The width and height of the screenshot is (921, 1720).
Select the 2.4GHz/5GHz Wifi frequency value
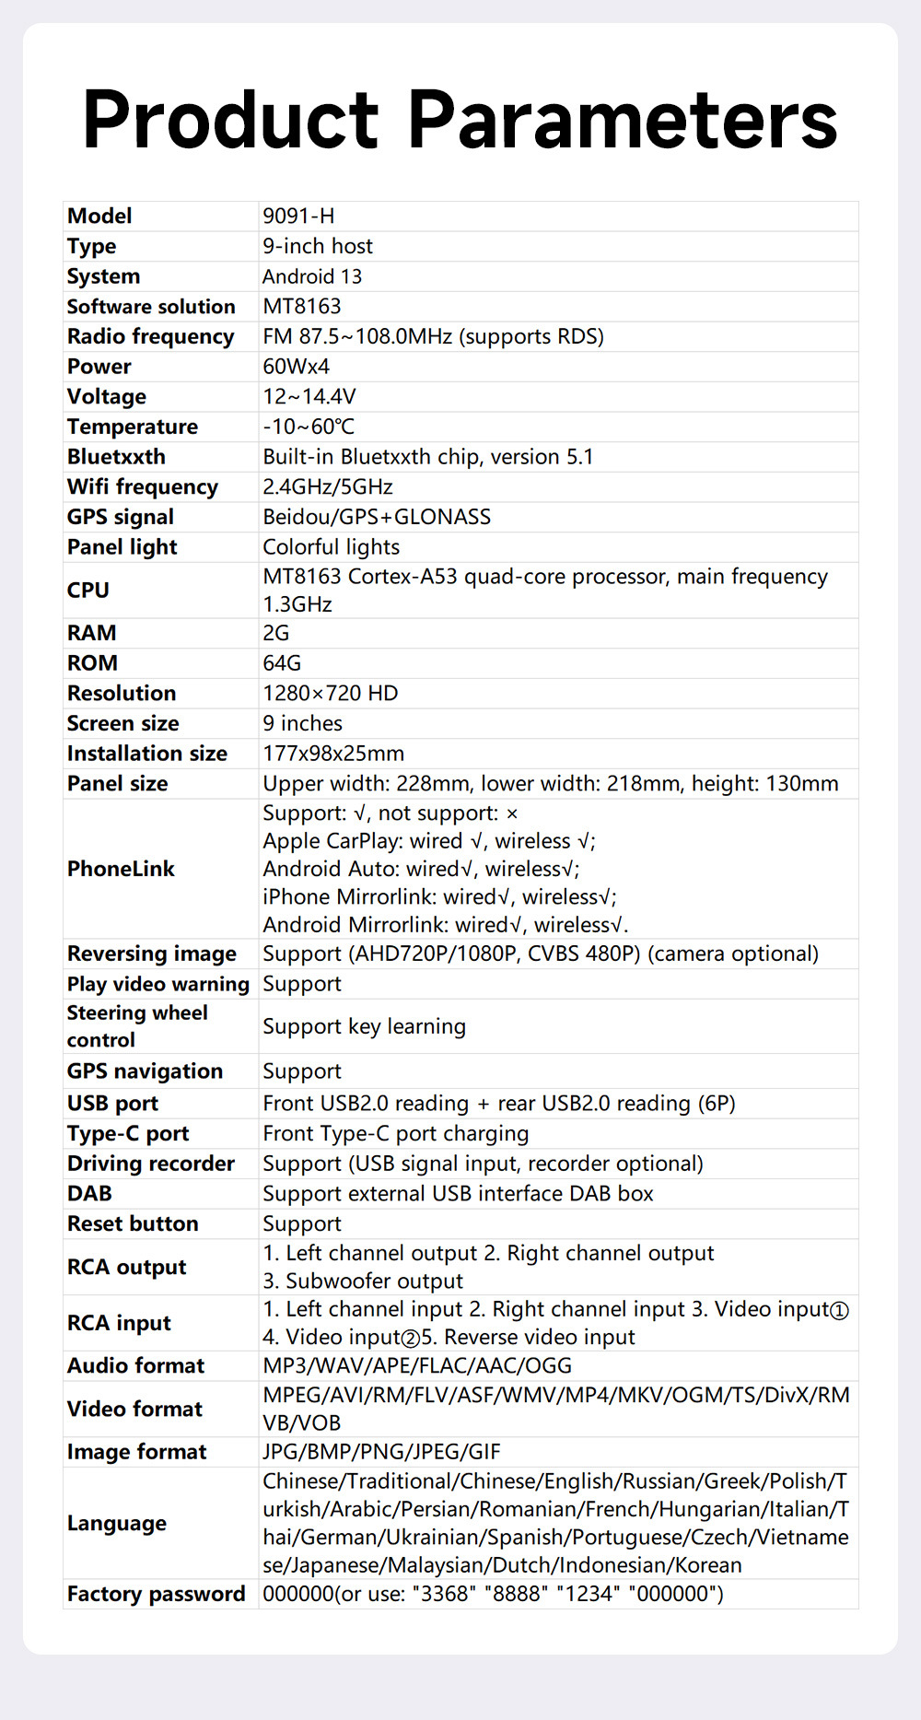(328, 486)
